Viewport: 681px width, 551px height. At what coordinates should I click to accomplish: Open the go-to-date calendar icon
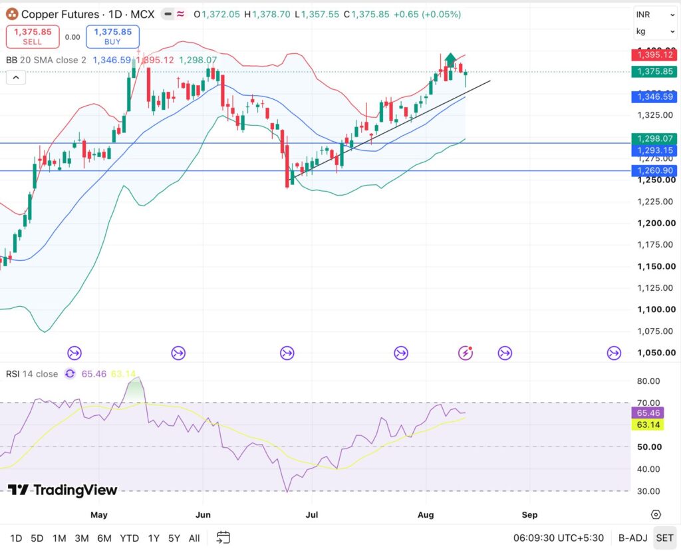[x=223, y=538]
